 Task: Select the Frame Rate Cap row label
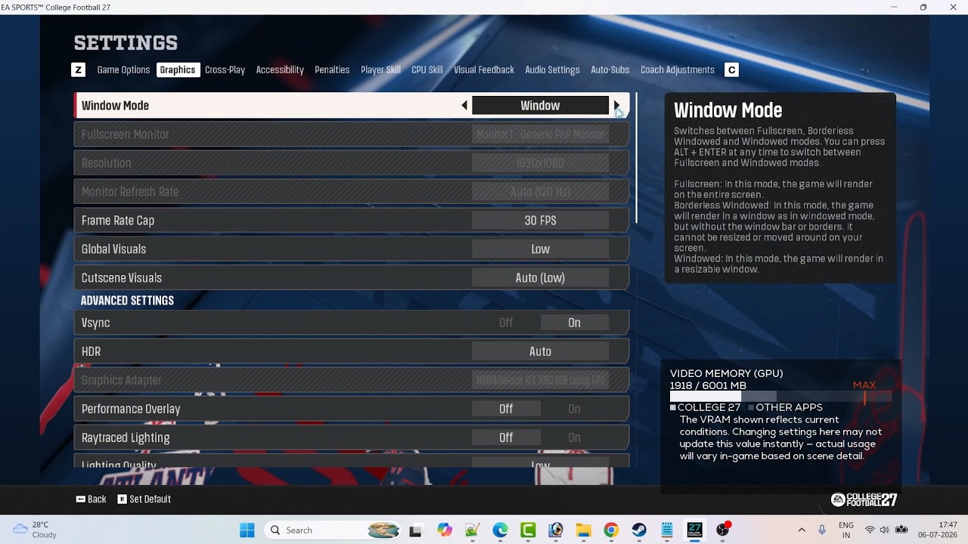(118, 221)
